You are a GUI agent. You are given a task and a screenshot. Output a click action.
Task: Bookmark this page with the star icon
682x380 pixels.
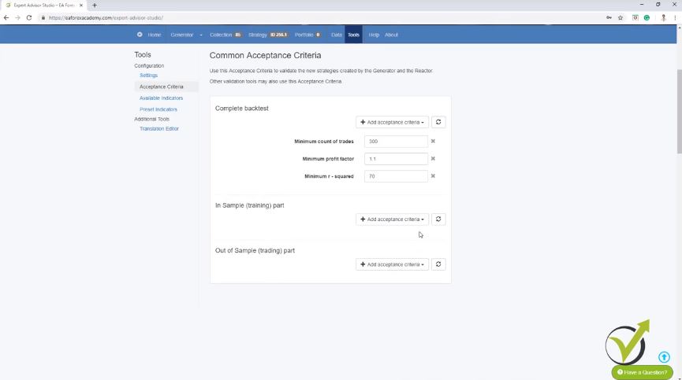(621, 17)
